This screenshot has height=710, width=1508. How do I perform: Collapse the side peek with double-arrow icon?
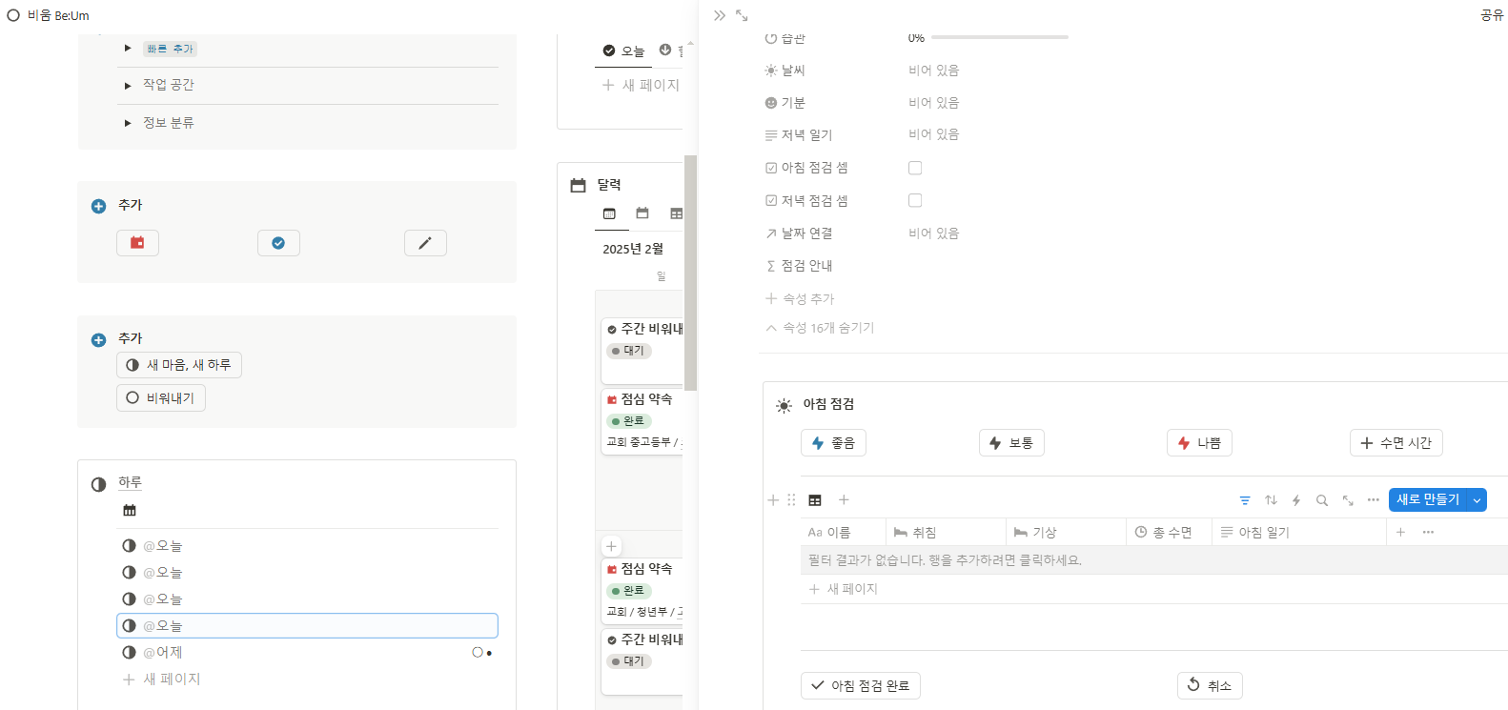click(720, 15)
